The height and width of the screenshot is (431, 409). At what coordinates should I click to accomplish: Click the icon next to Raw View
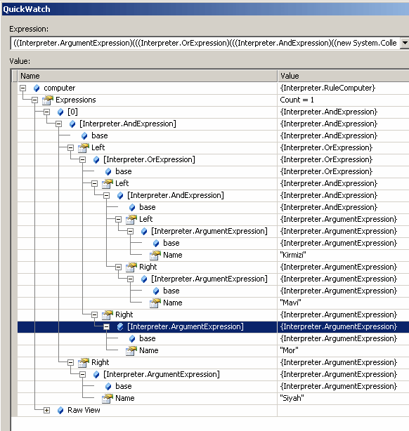pyautogui.click(x=60, y=411)
